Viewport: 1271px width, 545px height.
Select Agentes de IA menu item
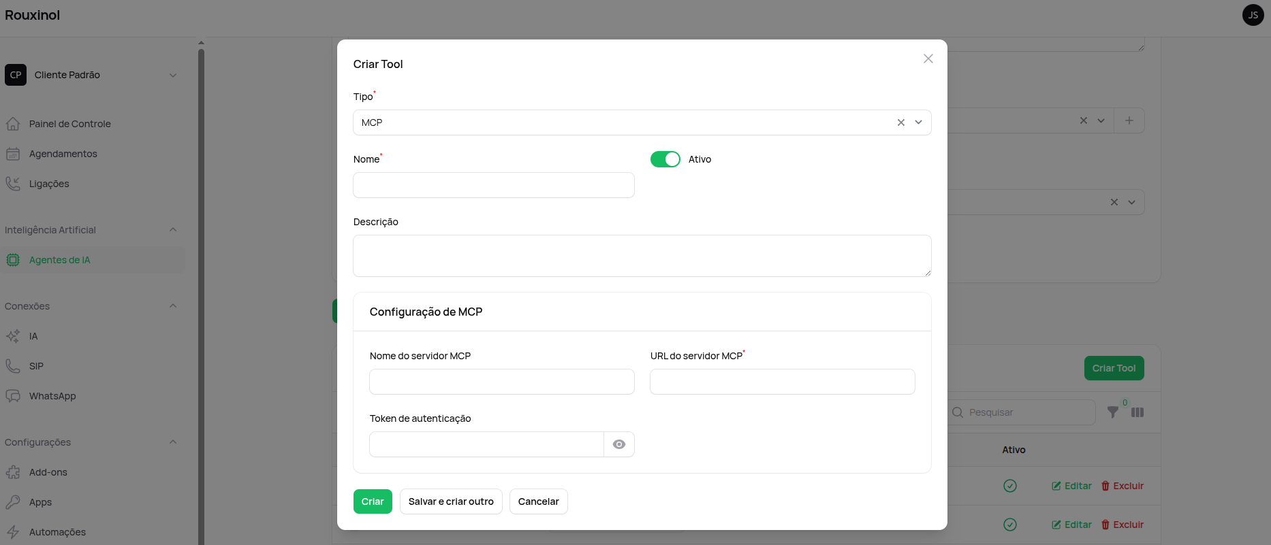coord(93,260)
